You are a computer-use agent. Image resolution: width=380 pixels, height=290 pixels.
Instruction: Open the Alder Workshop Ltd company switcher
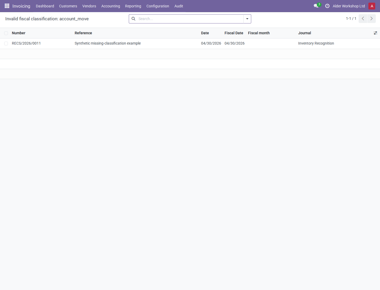349,6
